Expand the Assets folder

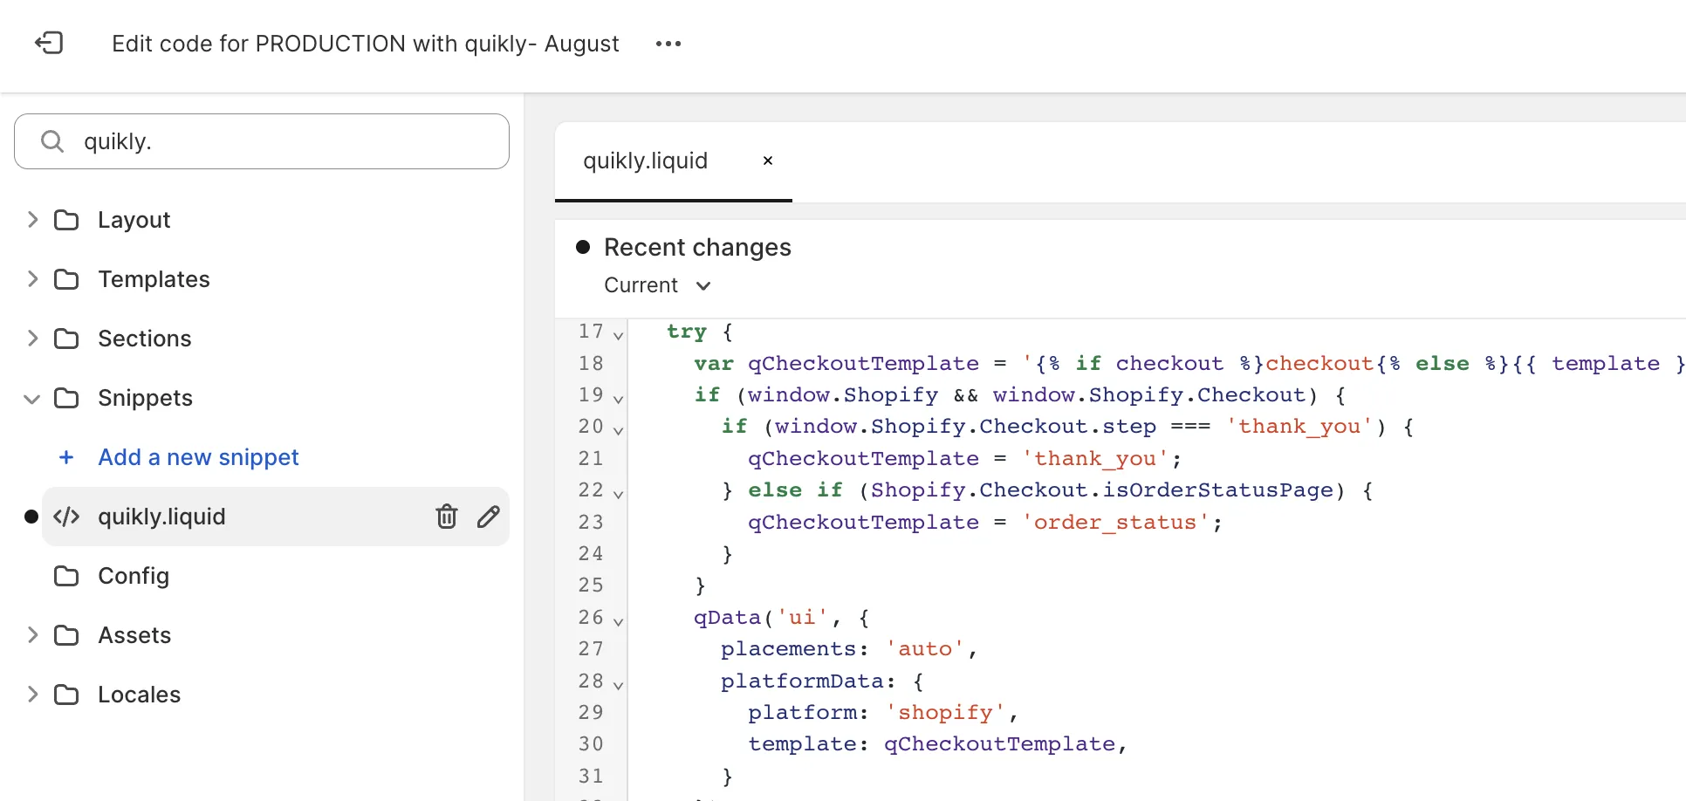[32, 635]
